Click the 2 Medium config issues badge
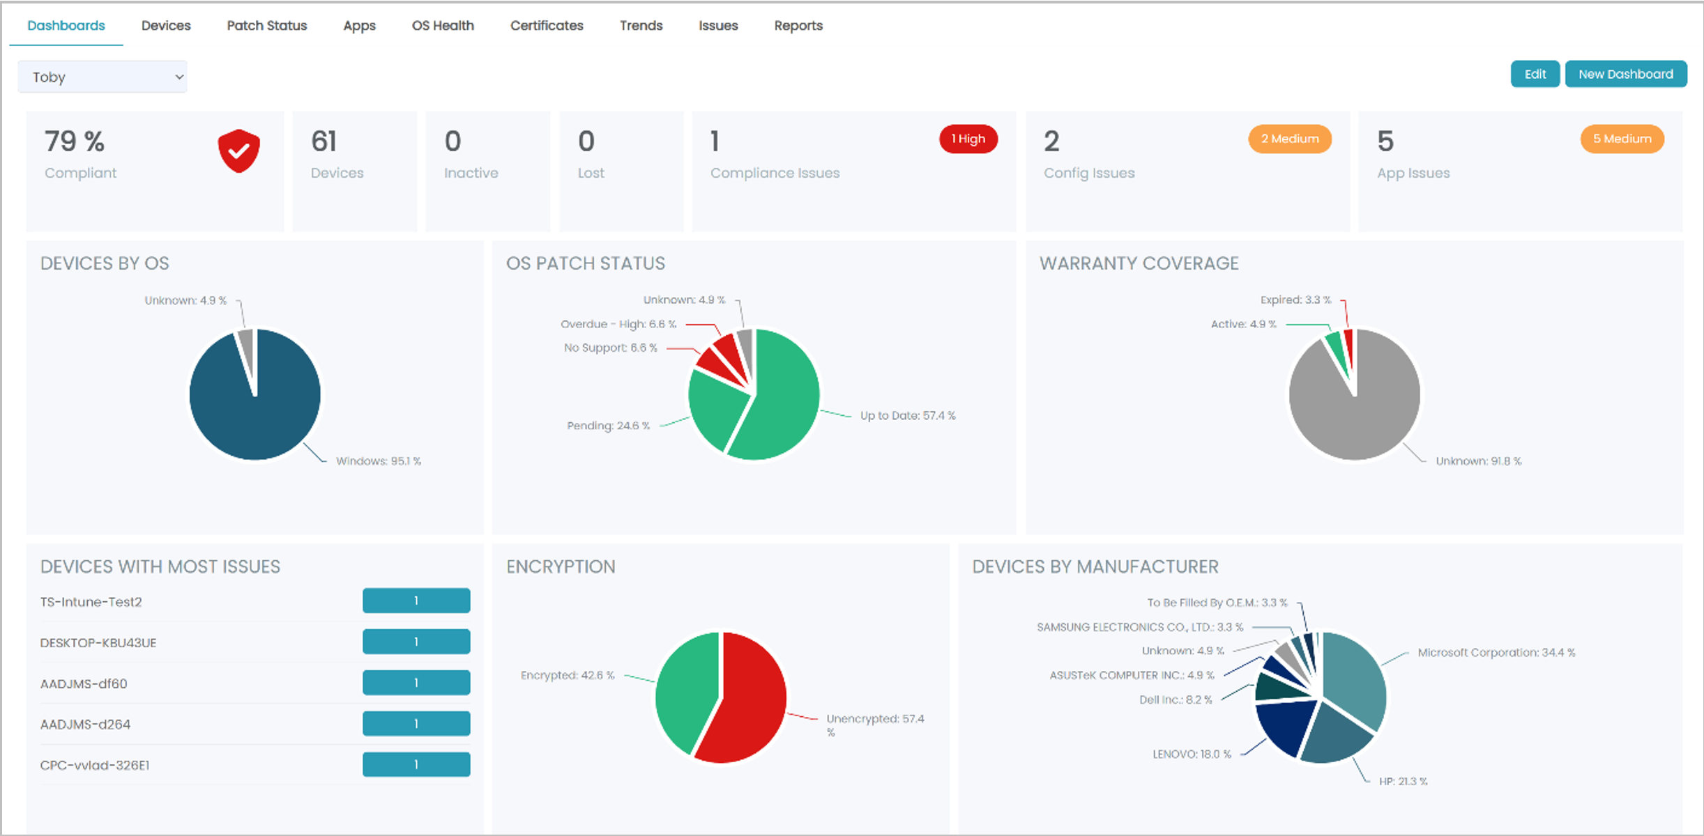The image size is (1704, 836). (1289, 139)
